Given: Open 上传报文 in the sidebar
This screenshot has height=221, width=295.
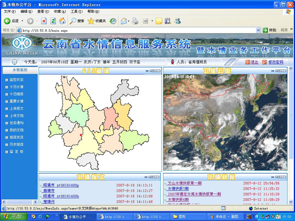Looking at the screenshot, I should (x=17, y=108).
